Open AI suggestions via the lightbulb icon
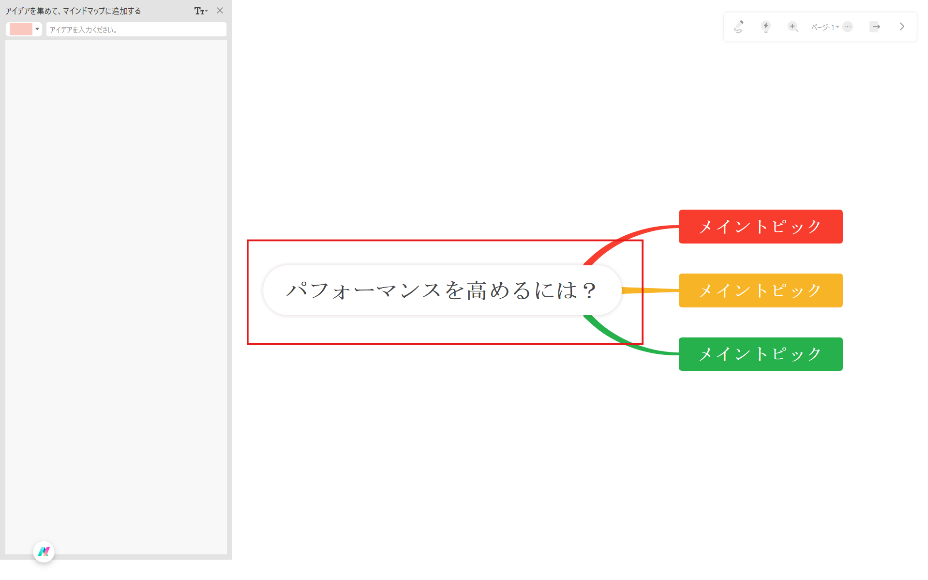The height and width of the screenshot is (580, 928). [766, 27]
